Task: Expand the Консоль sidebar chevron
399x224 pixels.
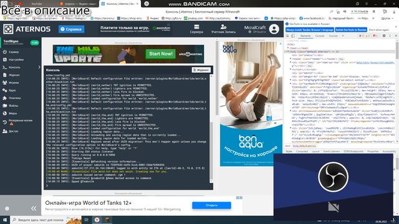Action: click(39, 67)
